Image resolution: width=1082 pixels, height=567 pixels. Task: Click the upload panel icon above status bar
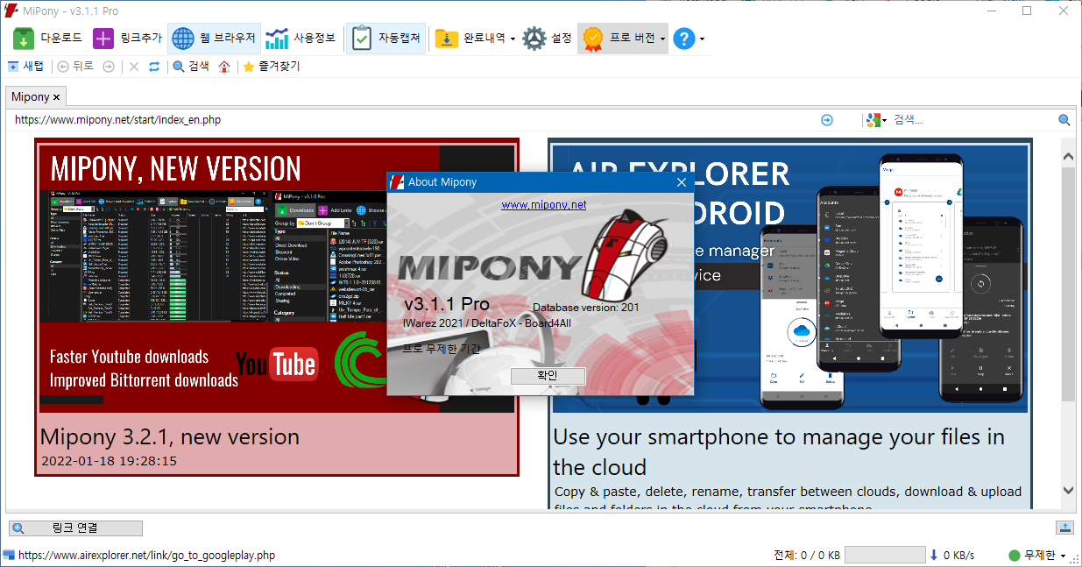(1064, 528)
